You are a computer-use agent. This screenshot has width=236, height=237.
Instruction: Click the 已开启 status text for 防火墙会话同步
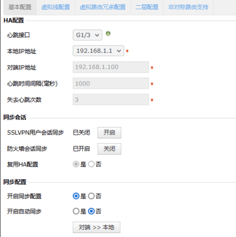coord(81,149)
